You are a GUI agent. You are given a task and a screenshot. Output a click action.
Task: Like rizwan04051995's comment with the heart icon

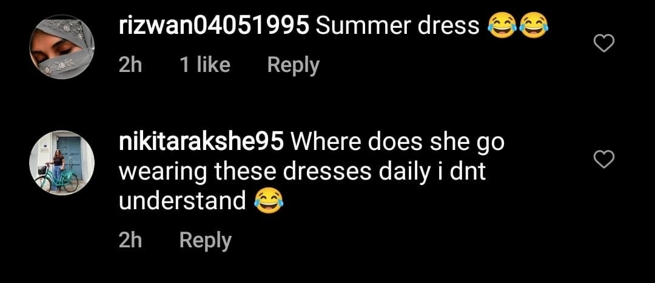click(604, 44)
